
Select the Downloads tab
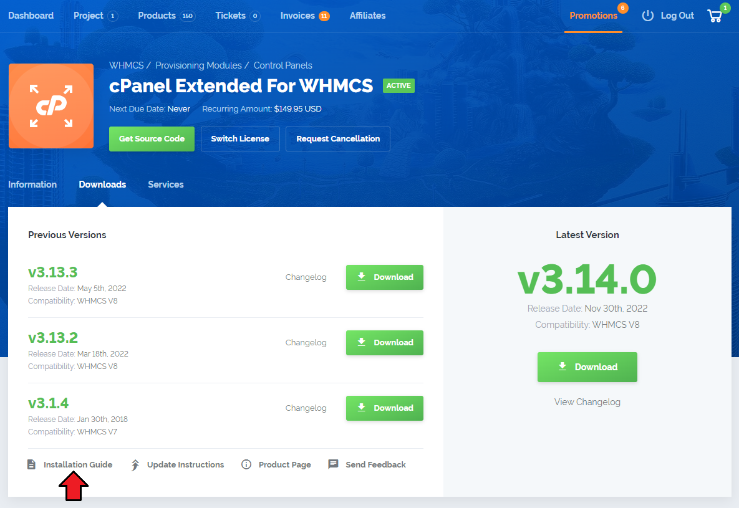[102, 185]
